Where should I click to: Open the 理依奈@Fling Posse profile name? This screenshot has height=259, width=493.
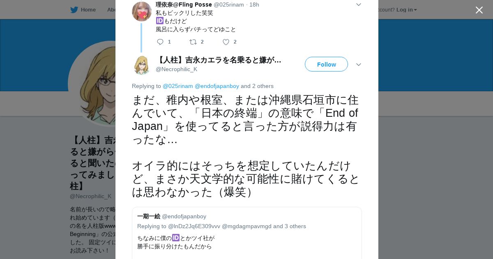tap(184, 5)
